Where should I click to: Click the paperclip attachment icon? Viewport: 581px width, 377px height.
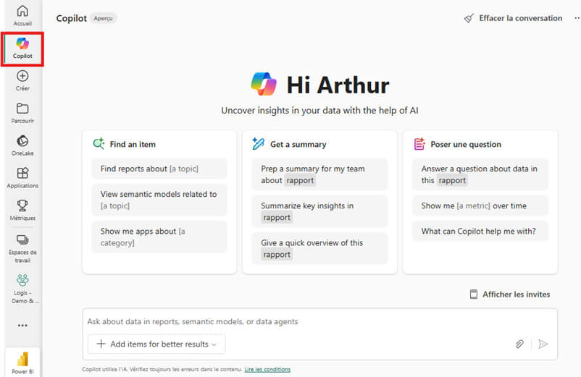click(x=519, y=344)
